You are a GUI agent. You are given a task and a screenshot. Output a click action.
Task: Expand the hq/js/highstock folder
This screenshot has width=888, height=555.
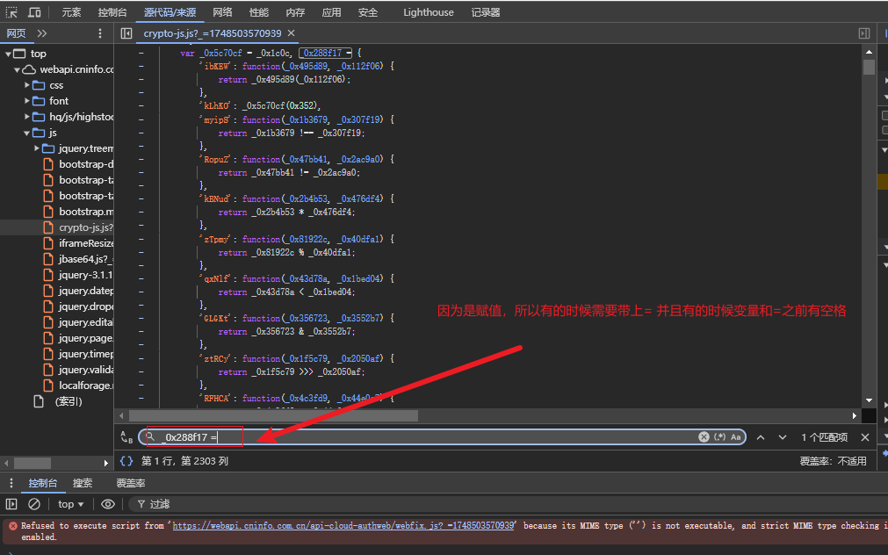click(27, 117)
